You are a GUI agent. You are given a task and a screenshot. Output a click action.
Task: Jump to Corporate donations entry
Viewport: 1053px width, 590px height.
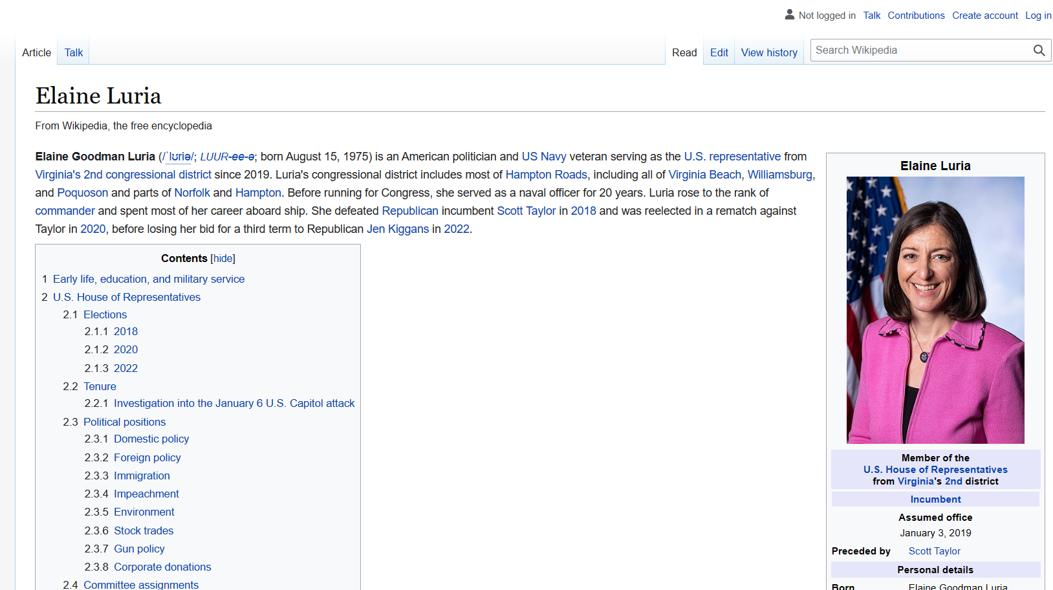(x=162, y=567)
